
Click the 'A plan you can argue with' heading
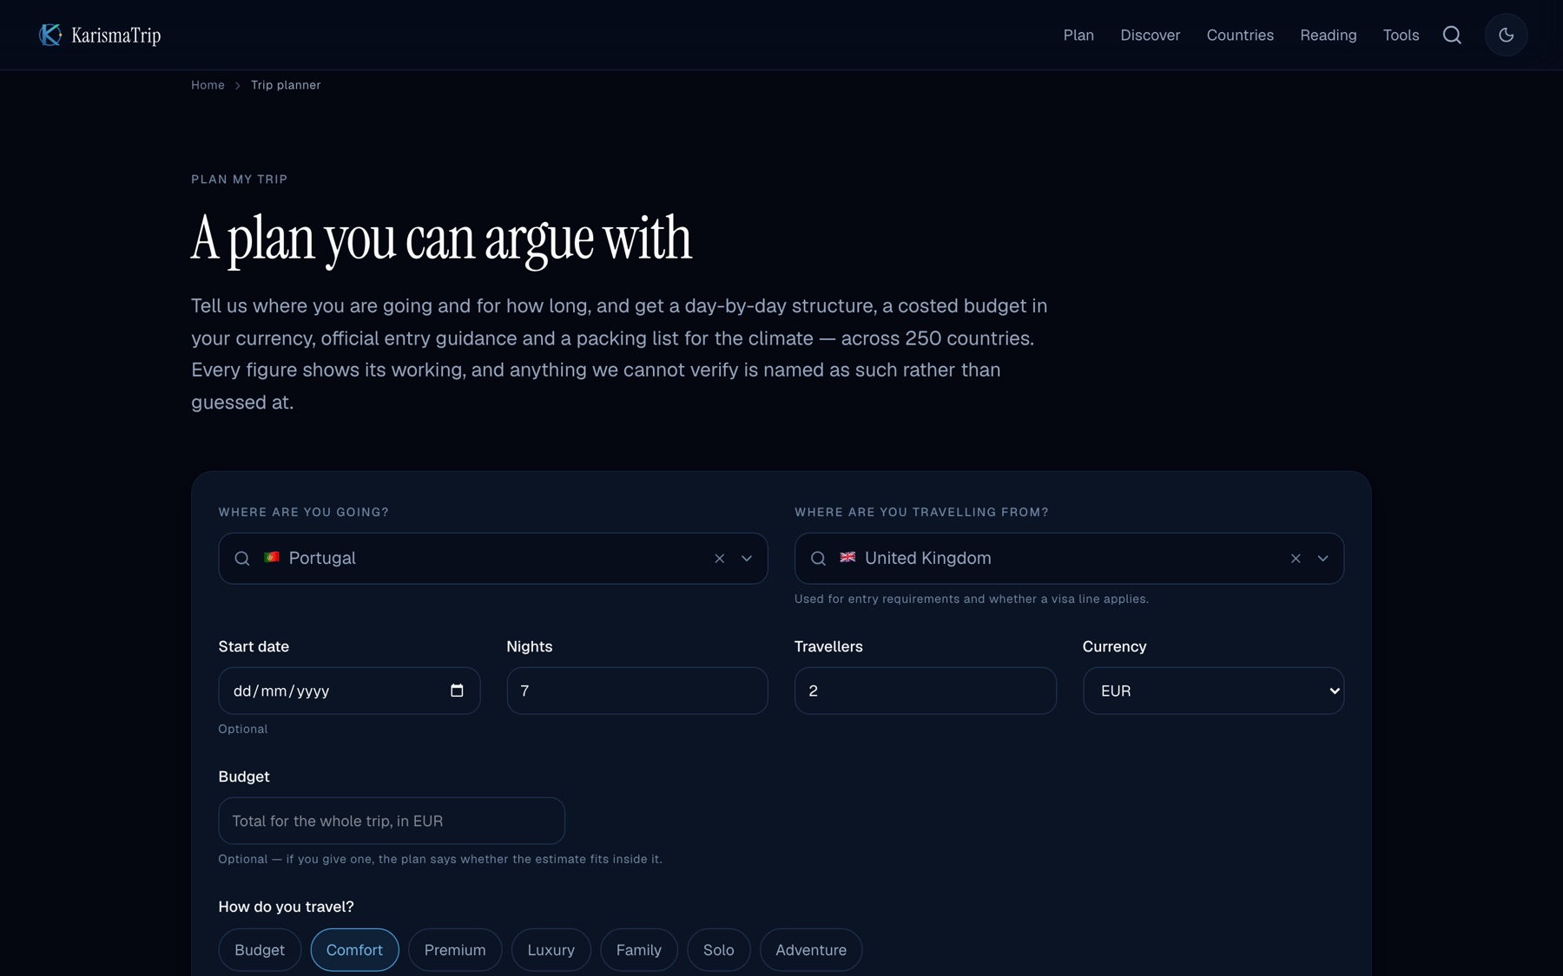[441, 239]
